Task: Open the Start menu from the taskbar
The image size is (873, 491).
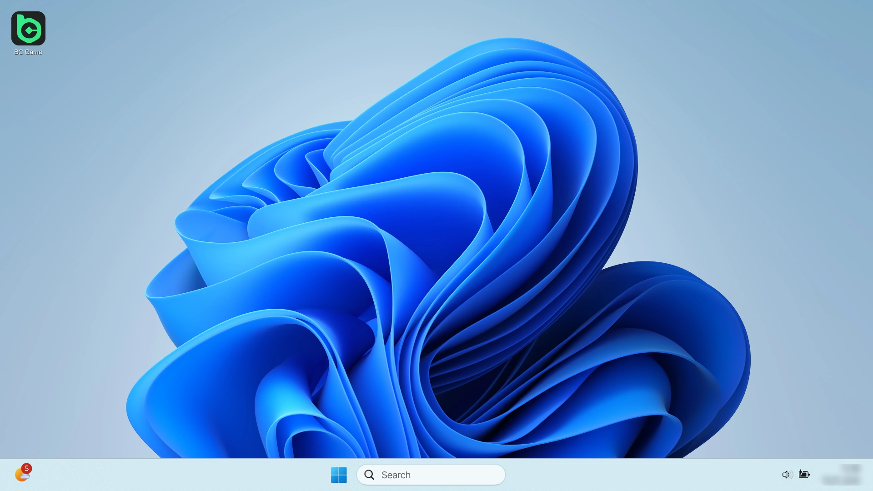Action: coord(338,475)
